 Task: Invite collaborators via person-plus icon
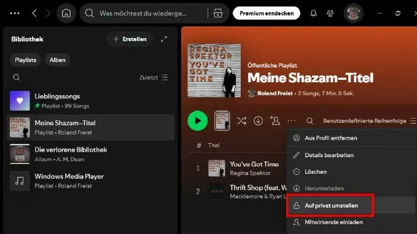point(275,121)
